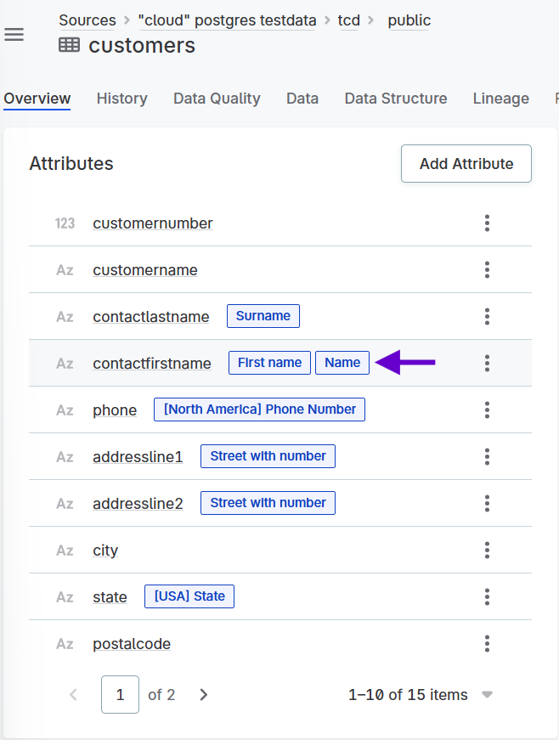
Task: Open the options menu for the phone attribute
Action: (x=487, y=410)
